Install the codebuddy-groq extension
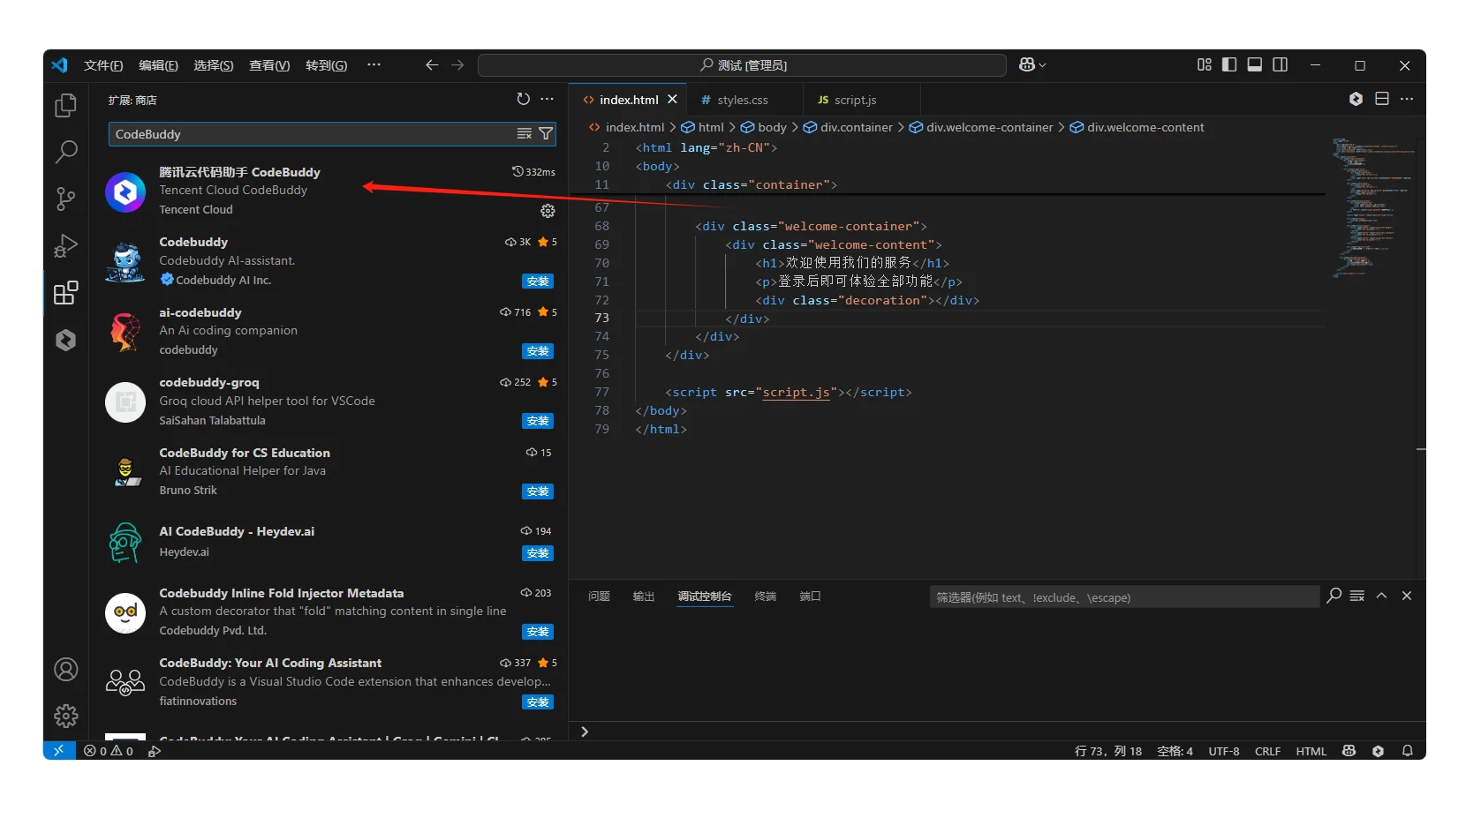Image resolution: width=1481 pixels, height=818 pixels. [537, 421]
